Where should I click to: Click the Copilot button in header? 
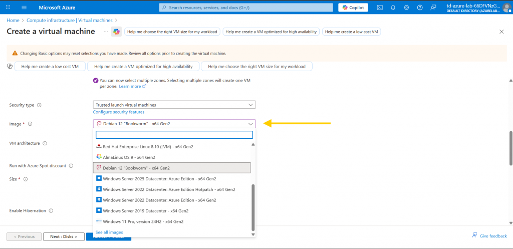(x=353, y=8)
